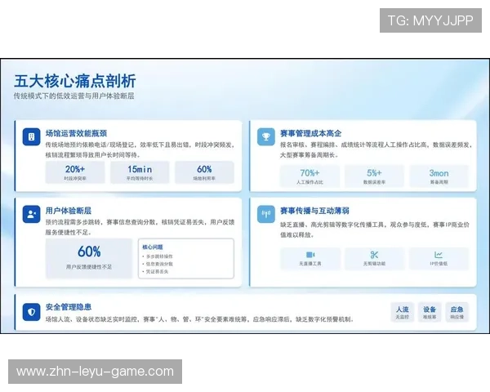Click the trophy icon beside 赛事管理成本高企

pos(266,136)
